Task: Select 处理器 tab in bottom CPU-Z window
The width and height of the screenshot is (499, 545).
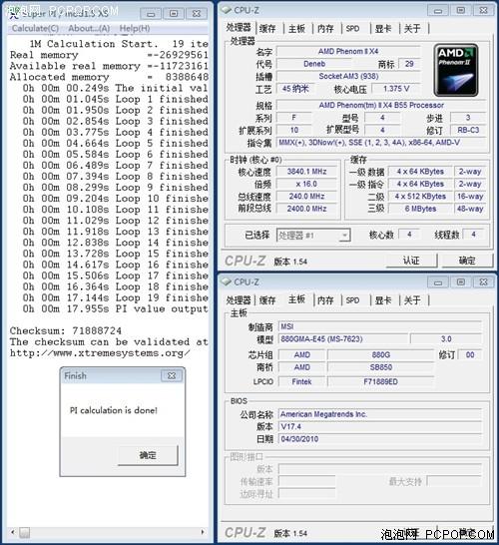Action: (x=239, y=300)
